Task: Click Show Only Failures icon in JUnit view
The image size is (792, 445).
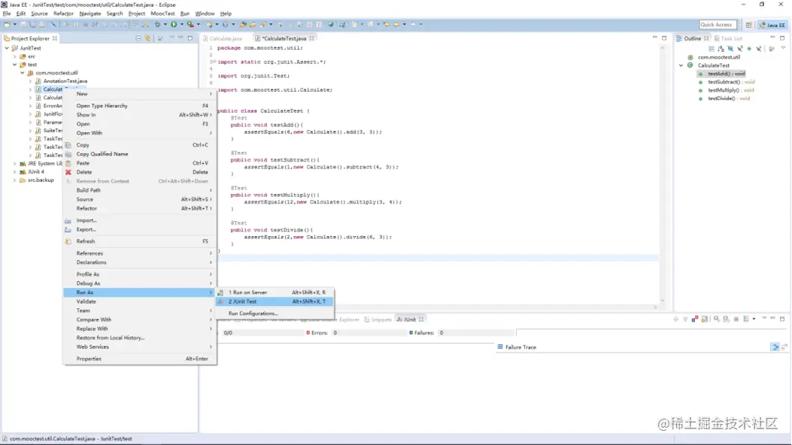Action: tap(695, 319)
